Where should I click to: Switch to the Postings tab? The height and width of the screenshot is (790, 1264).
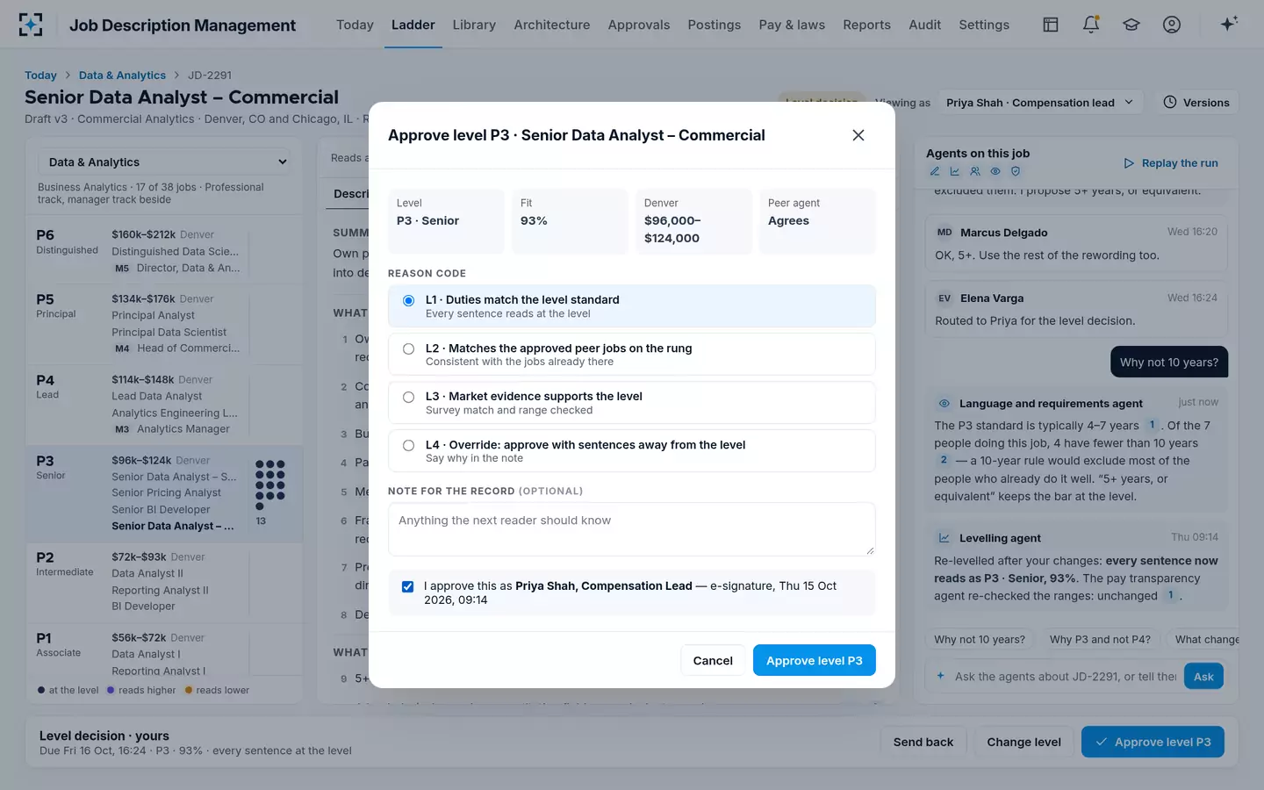click(x=715, y=25)
